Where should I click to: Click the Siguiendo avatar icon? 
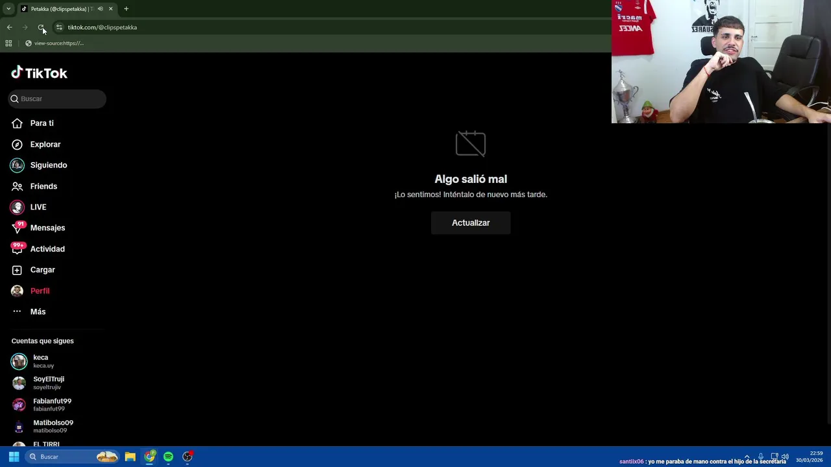point(17,165)
